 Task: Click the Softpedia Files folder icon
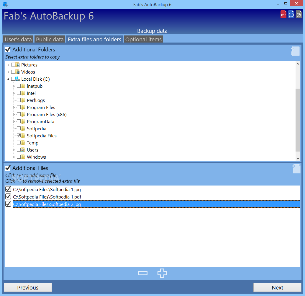click(23, 136)
